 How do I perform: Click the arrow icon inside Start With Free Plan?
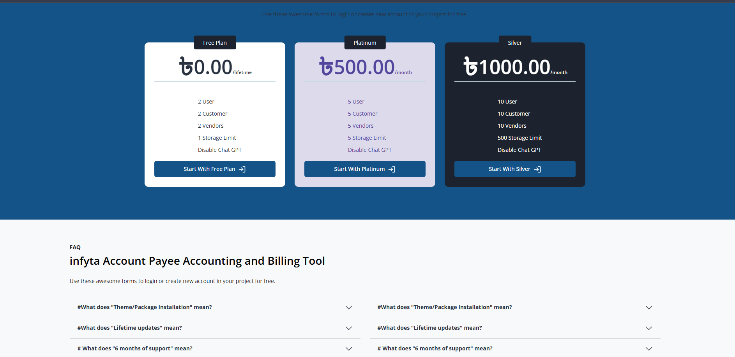coord(242,169)
